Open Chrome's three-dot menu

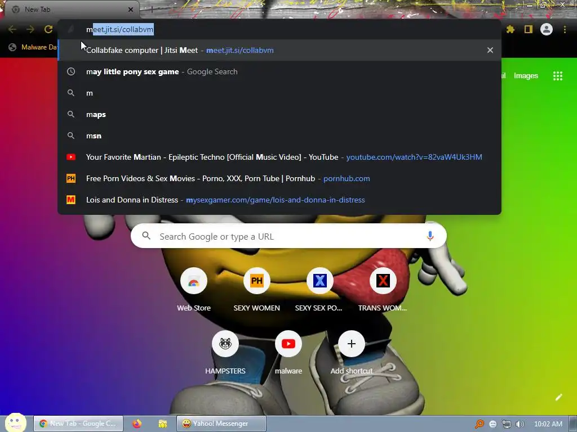point(565,29)
